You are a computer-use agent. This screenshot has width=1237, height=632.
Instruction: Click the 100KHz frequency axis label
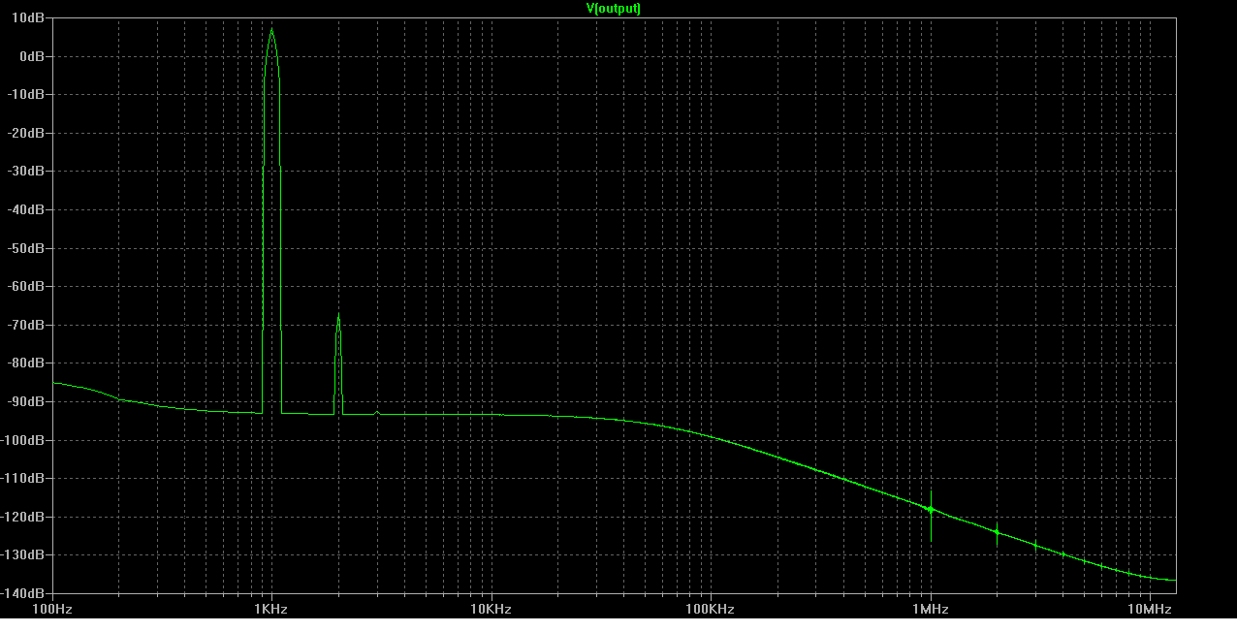[711, 610]
